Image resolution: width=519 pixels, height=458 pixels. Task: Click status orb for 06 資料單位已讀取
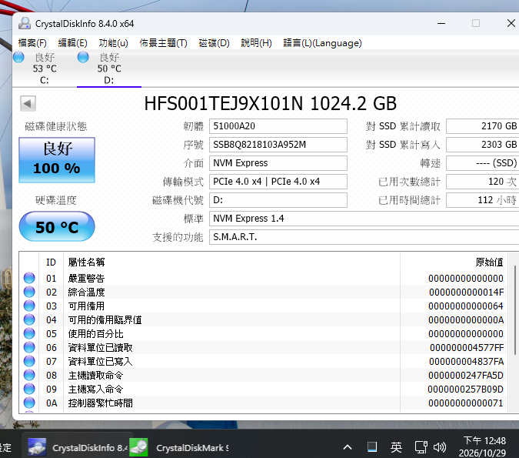point(29,347)
